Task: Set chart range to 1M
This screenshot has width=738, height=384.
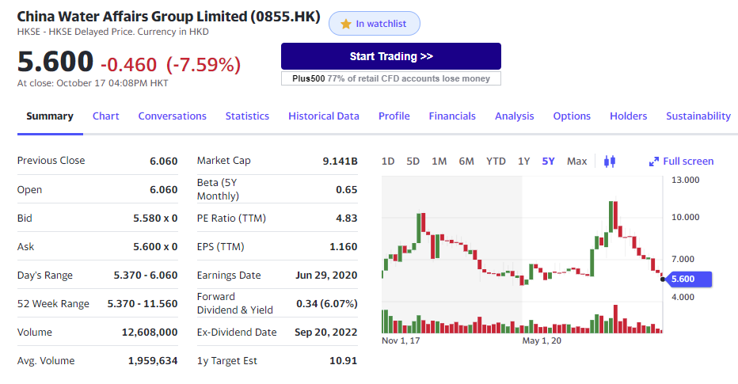Action: (x=439, y=162)
